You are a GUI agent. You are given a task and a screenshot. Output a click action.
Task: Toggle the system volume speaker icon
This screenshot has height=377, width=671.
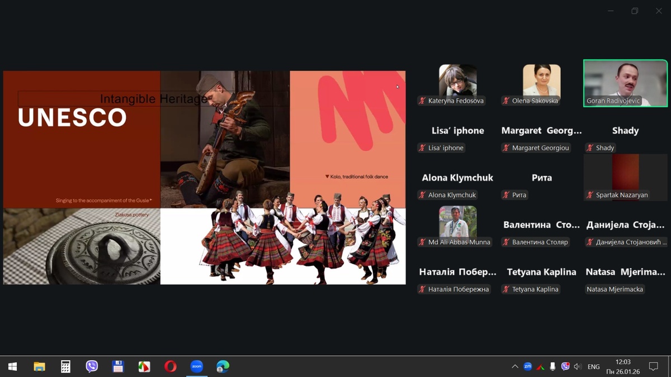coord(578,366)
